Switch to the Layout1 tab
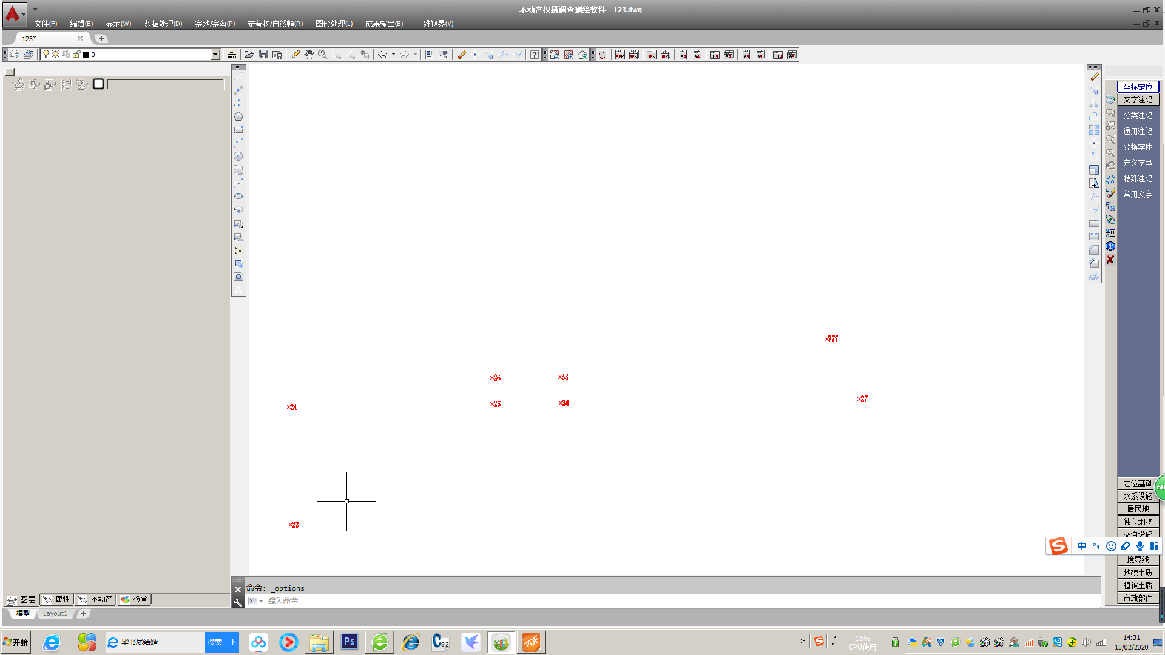 coord(55,614)
